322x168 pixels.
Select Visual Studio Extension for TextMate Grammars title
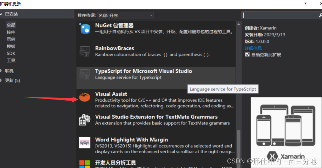(x=156, y=117)
